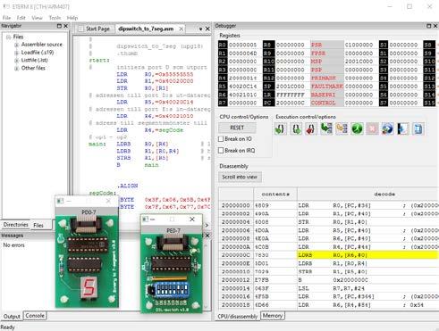The image size is (439, 331).
Task: Select disassembly row at address 20000000
Action: coord(329,205)
